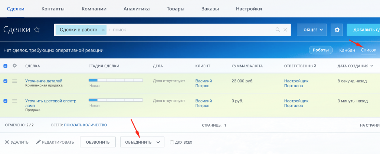Image resolution: width=380 pixels, height=154 pixels.
Task: Open the deal 'Уточнить цветовой спектр ламп'
Action: pos(50,103)
